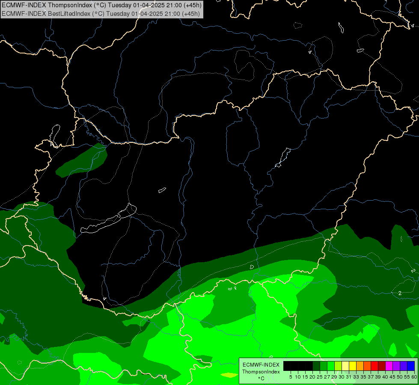Click the legend tick label 40
This screenshot has width=419, height=385.
[x=385, y=377]
